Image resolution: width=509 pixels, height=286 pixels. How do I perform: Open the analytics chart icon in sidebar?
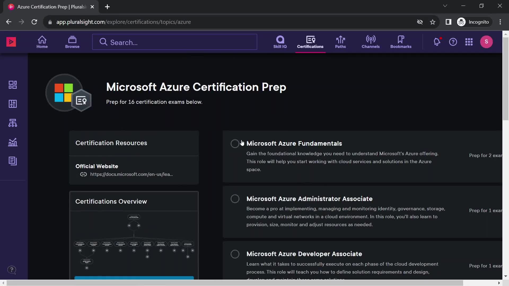(x=13, y=142)
